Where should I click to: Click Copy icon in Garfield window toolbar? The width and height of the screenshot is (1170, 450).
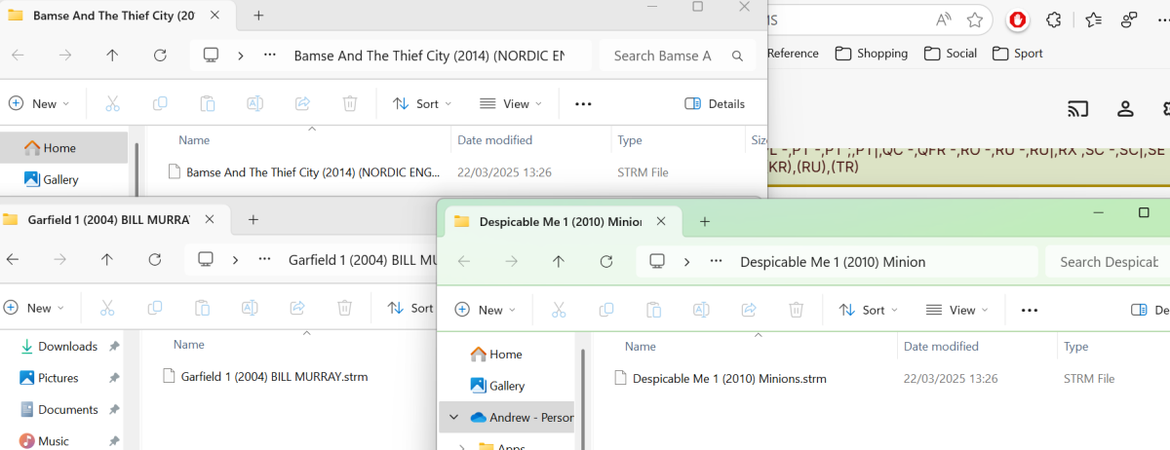pyautogui.click(x=155, y=308)
